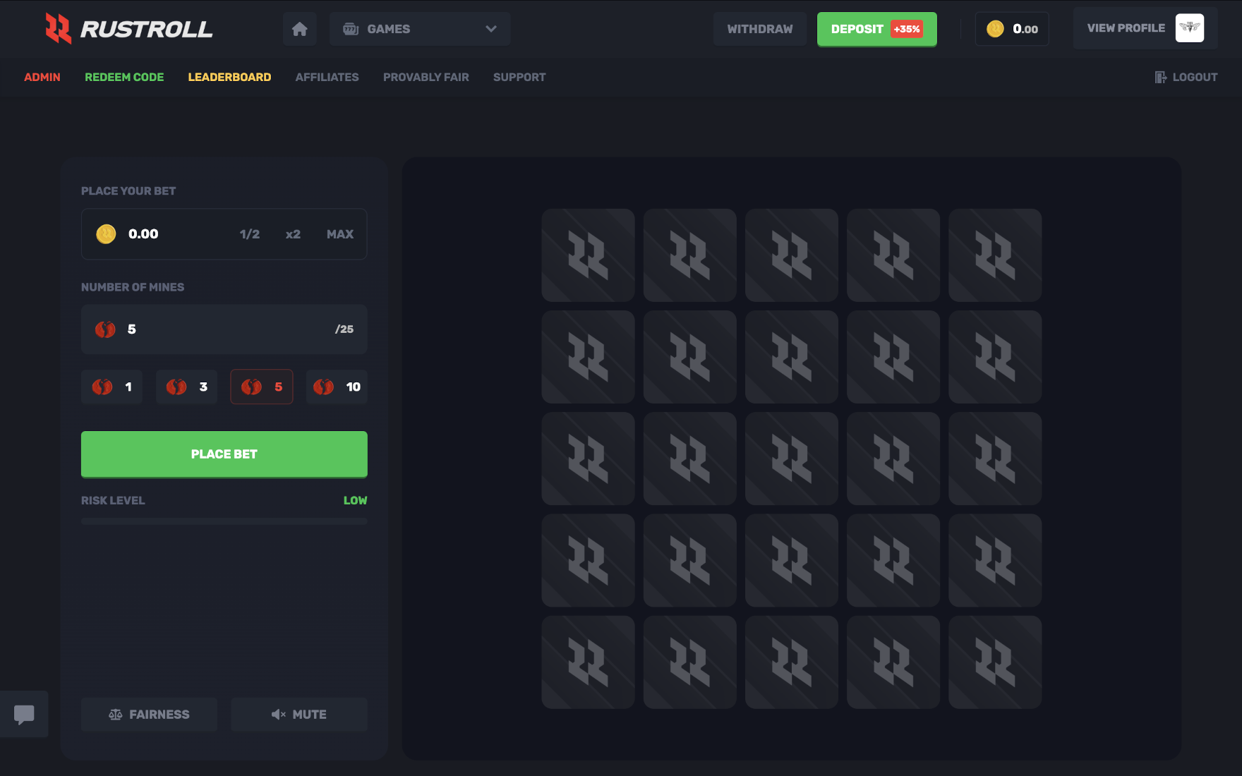
Task: Expand the Games menu chevron
Action: click(x=490, y=29)
